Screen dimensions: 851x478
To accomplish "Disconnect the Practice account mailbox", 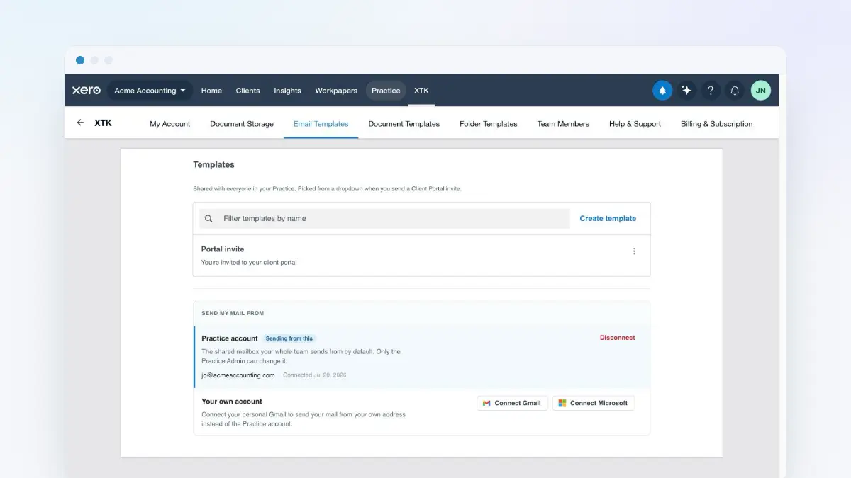I will 618,338.
